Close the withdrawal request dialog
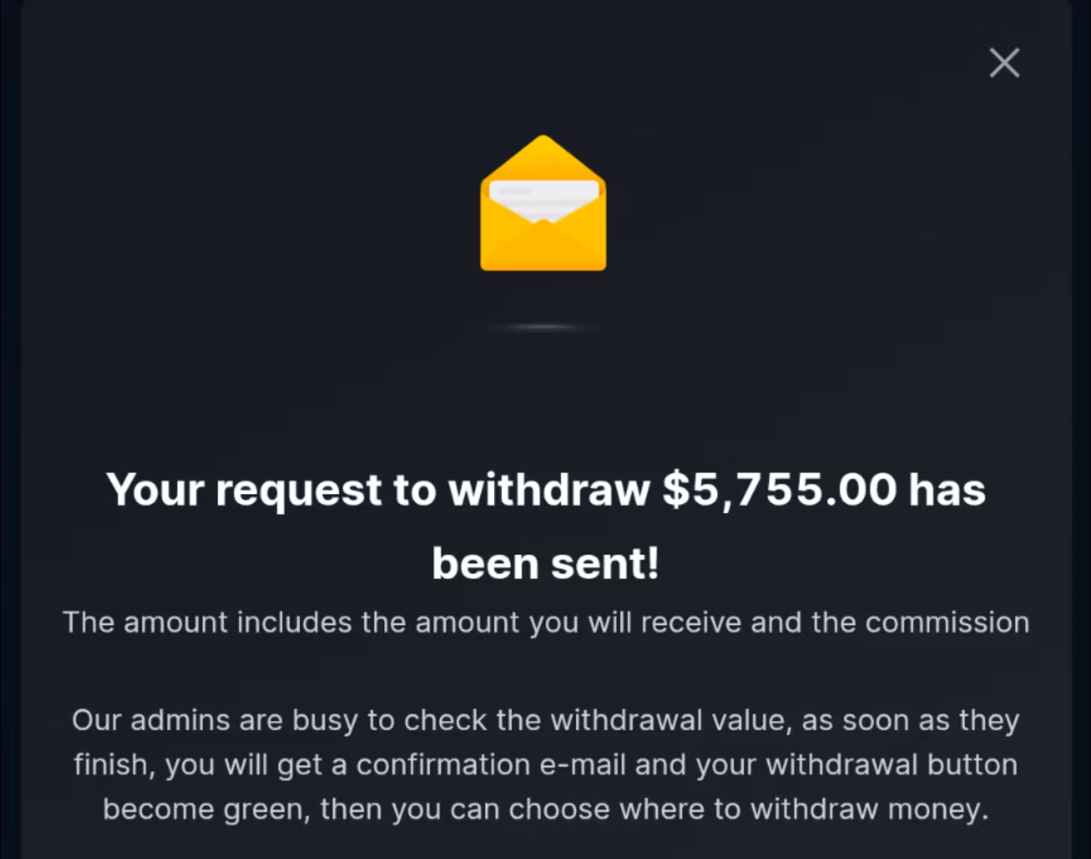 1004,63
